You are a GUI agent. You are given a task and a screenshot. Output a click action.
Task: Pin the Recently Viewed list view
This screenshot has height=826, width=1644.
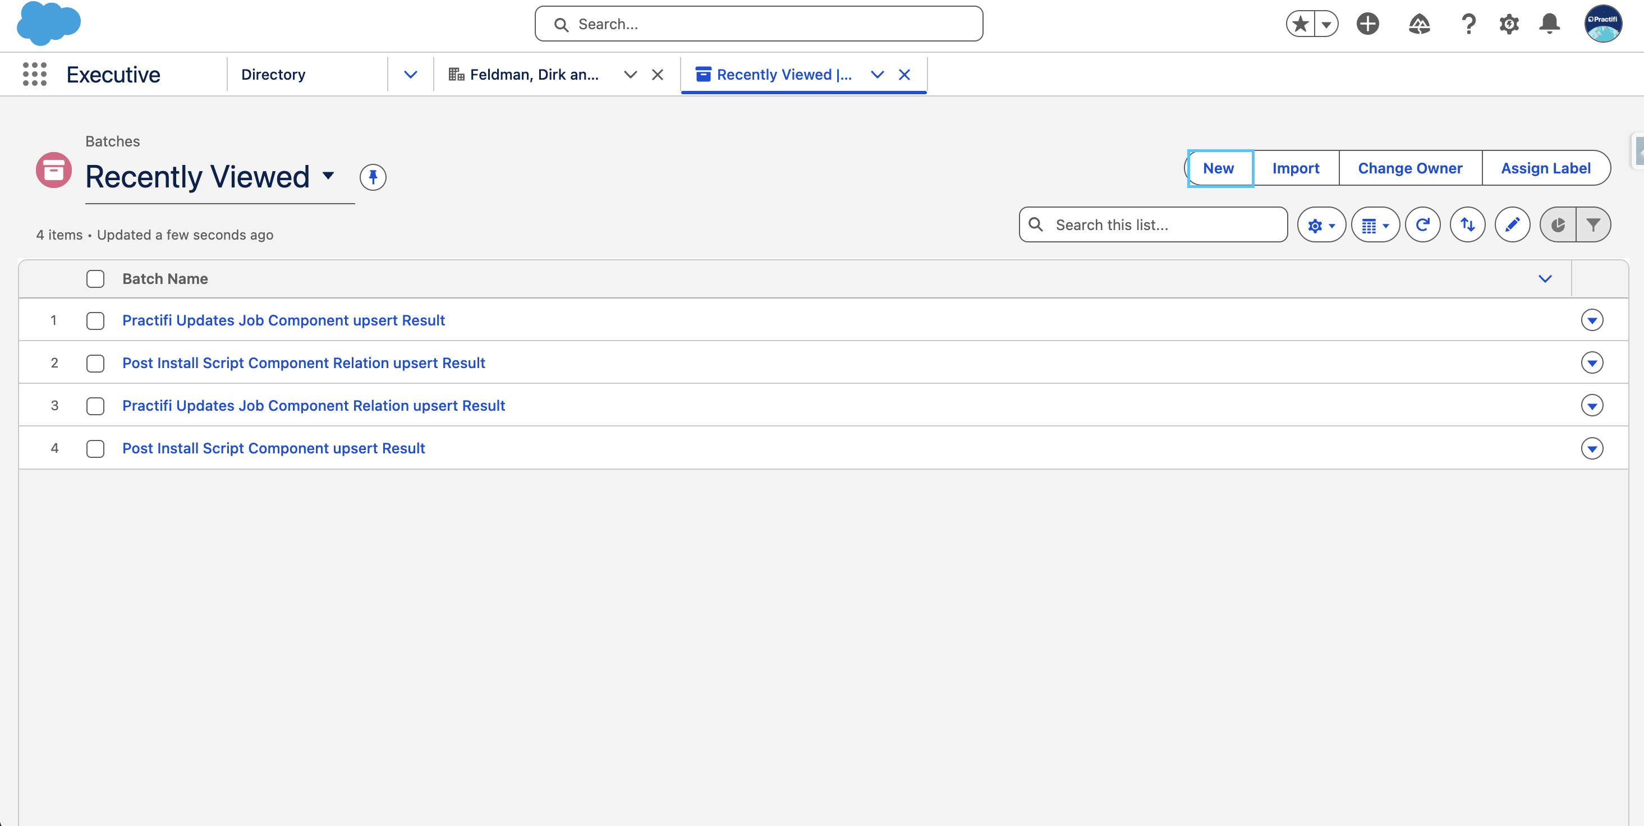(373, 177)
